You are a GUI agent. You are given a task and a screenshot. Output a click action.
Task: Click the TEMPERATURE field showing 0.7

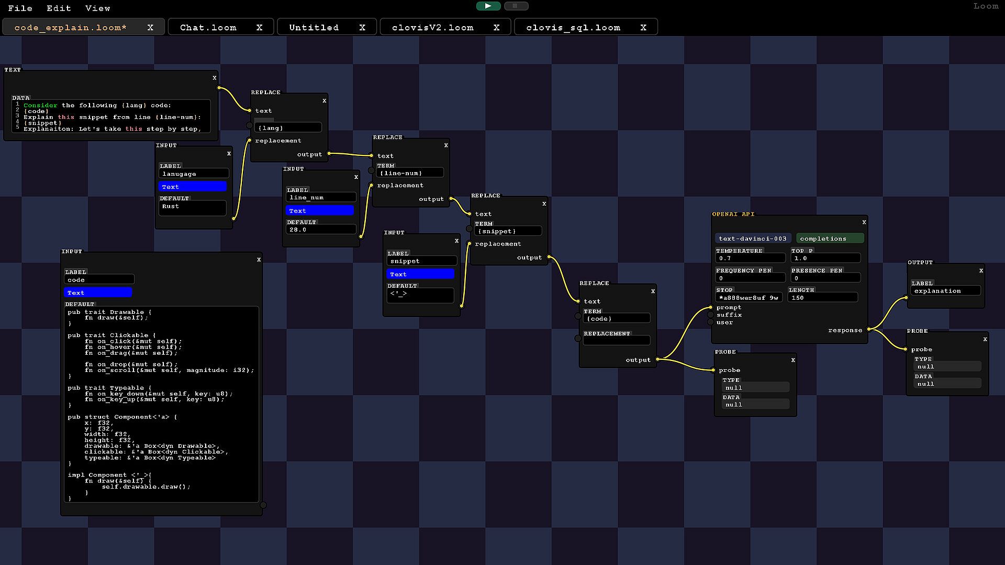pyautogui.click(x=750, y=258)
